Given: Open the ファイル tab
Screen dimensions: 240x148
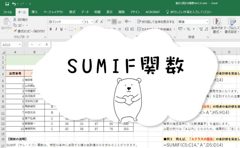Looking at the screenshot, I should [x=7, y=12].
